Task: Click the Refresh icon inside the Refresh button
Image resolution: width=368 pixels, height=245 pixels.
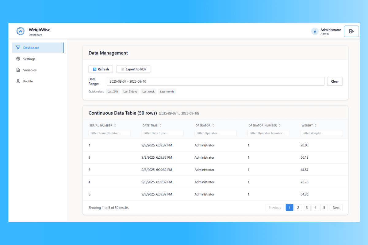Action: point(94,69)
